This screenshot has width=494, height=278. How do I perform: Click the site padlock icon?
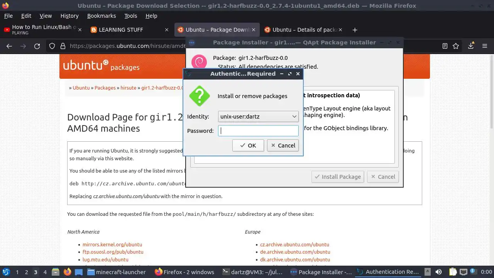click(x=63, y=46)
